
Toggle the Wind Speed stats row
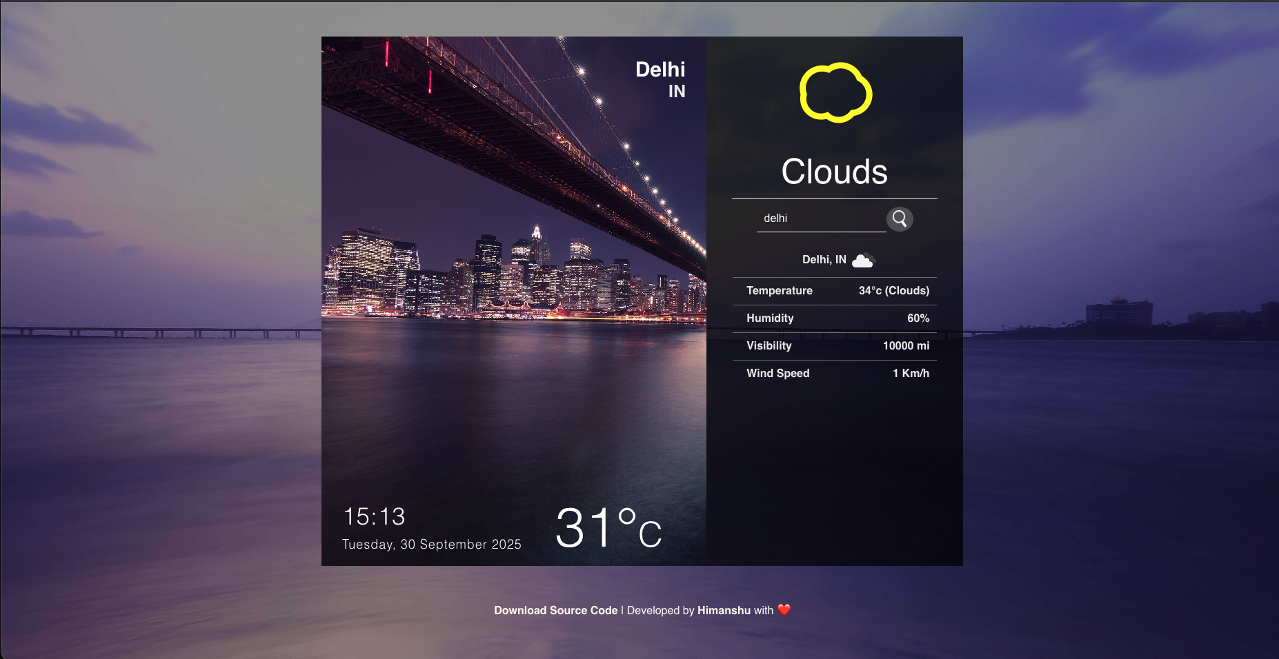pos(835,373)
